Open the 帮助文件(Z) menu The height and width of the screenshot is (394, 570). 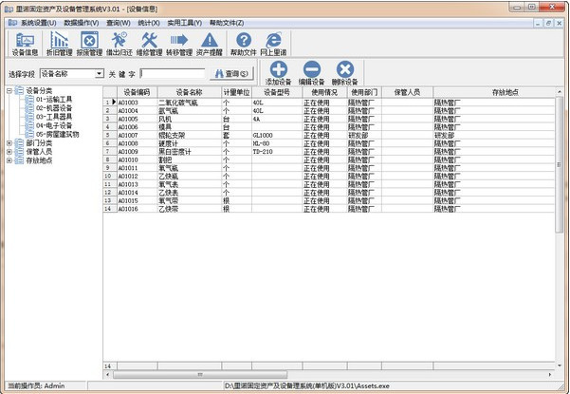pyautogui.click(x=227, y=23)
